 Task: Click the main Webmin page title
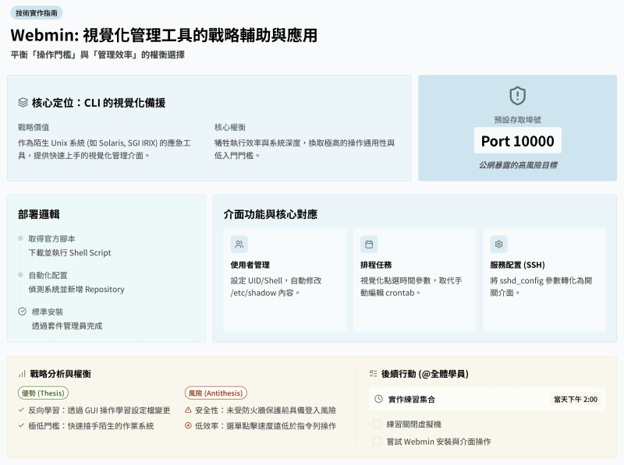164,35
